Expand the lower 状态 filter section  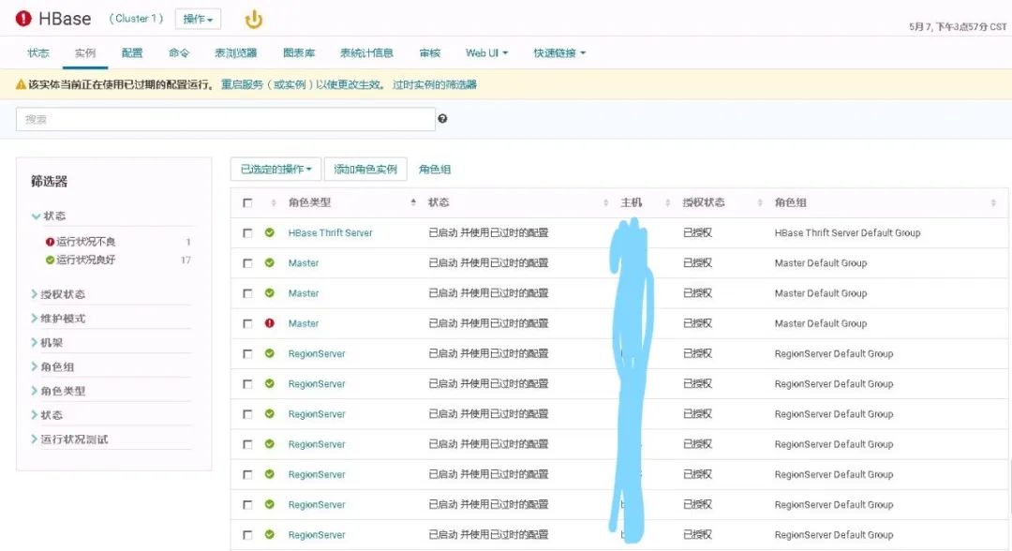point(47,415)
